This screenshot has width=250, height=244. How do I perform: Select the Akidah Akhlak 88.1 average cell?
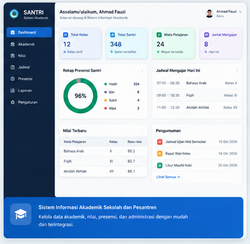[131, 171]
